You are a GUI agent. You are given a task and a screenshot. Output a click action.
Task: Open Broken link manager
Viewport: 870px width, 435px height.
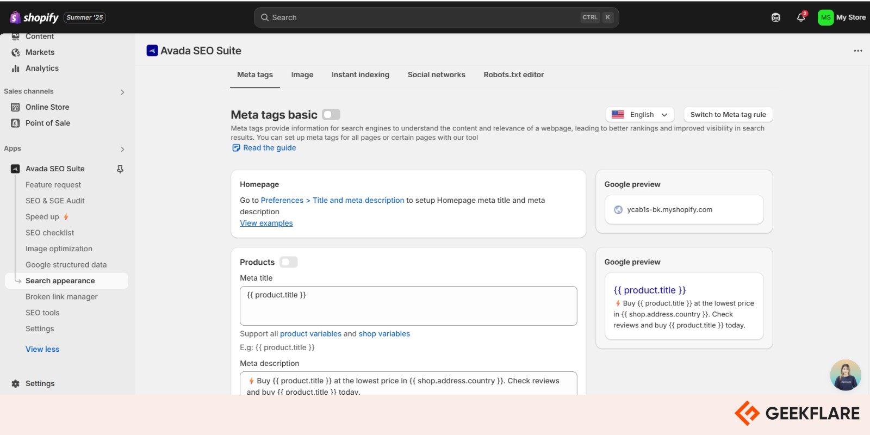pyautogui.click(x=61, y=297)
